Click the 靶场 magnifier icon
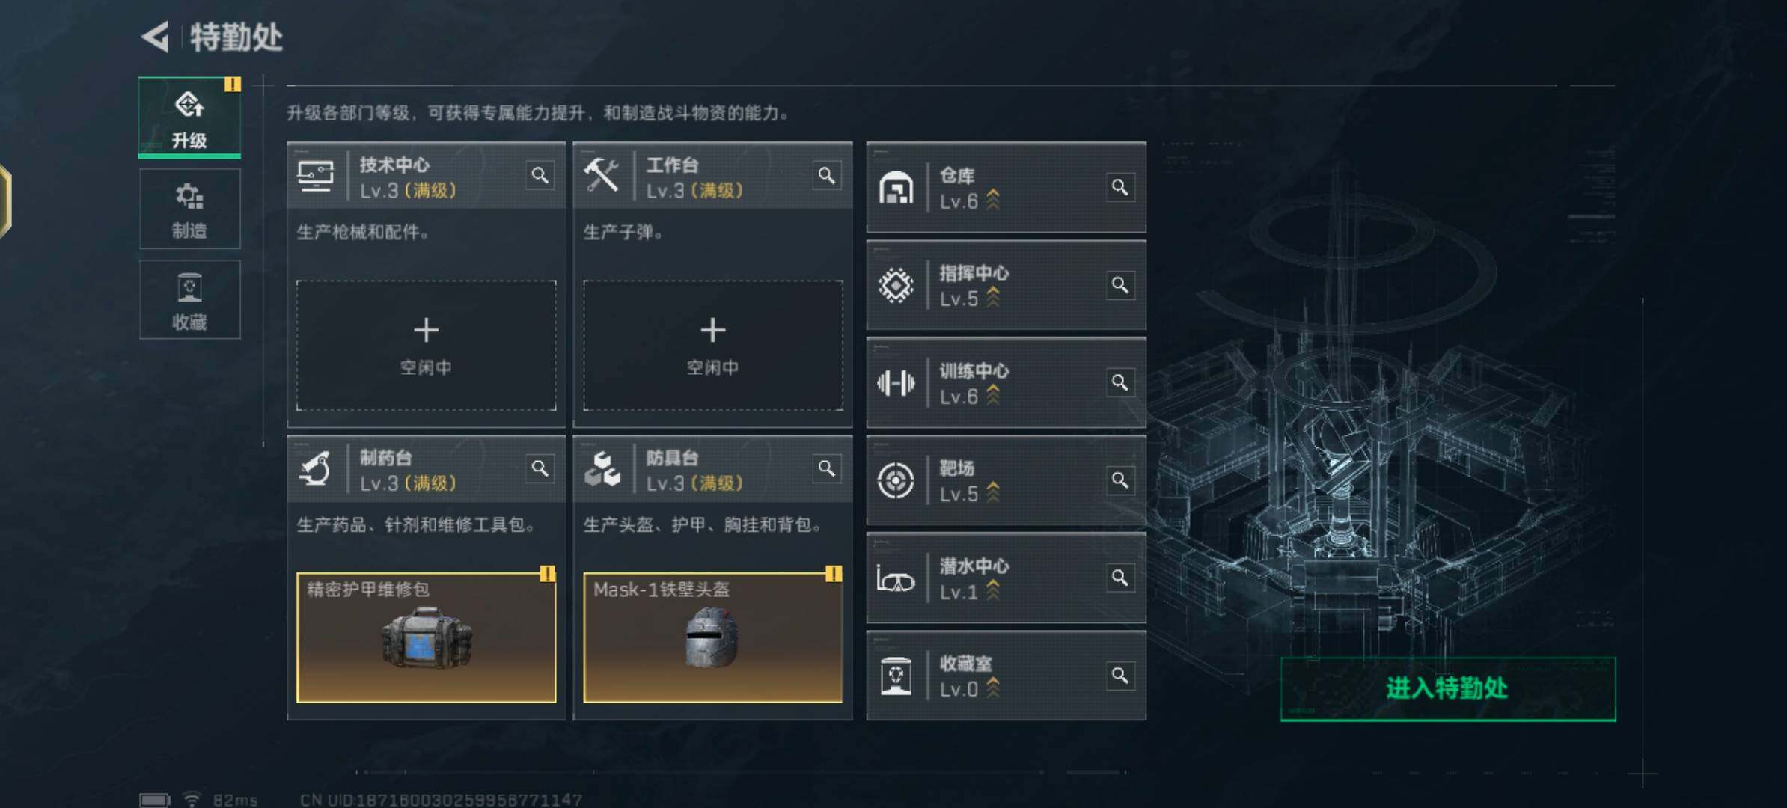Screen dimensions: 1787x808 click(x=1119, y=480)
